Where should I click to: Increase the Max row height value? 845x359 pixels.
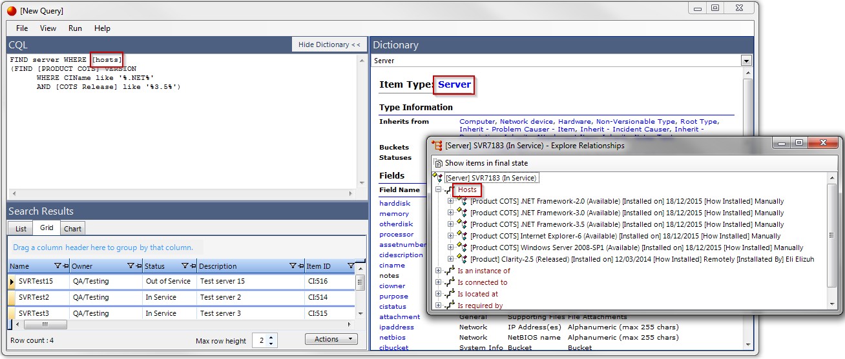tap(271, 337)
